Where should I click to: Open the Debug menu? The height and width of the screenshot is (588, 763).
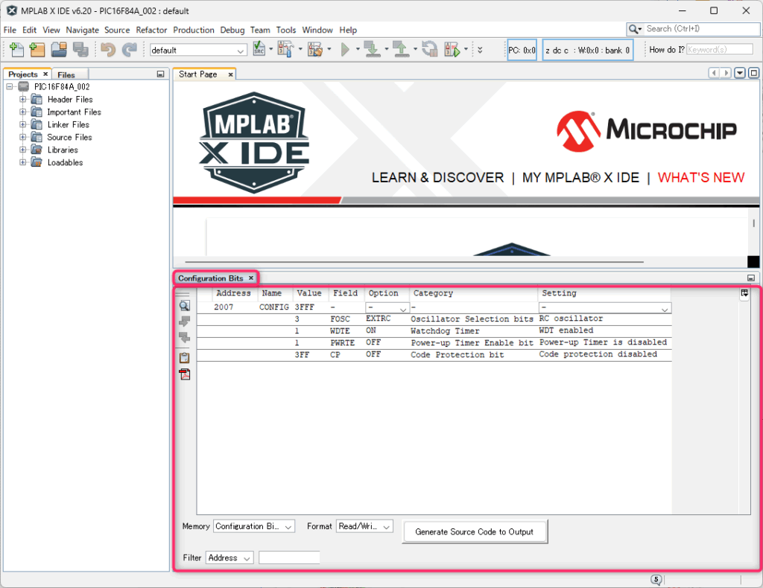[x=232, y=30]
